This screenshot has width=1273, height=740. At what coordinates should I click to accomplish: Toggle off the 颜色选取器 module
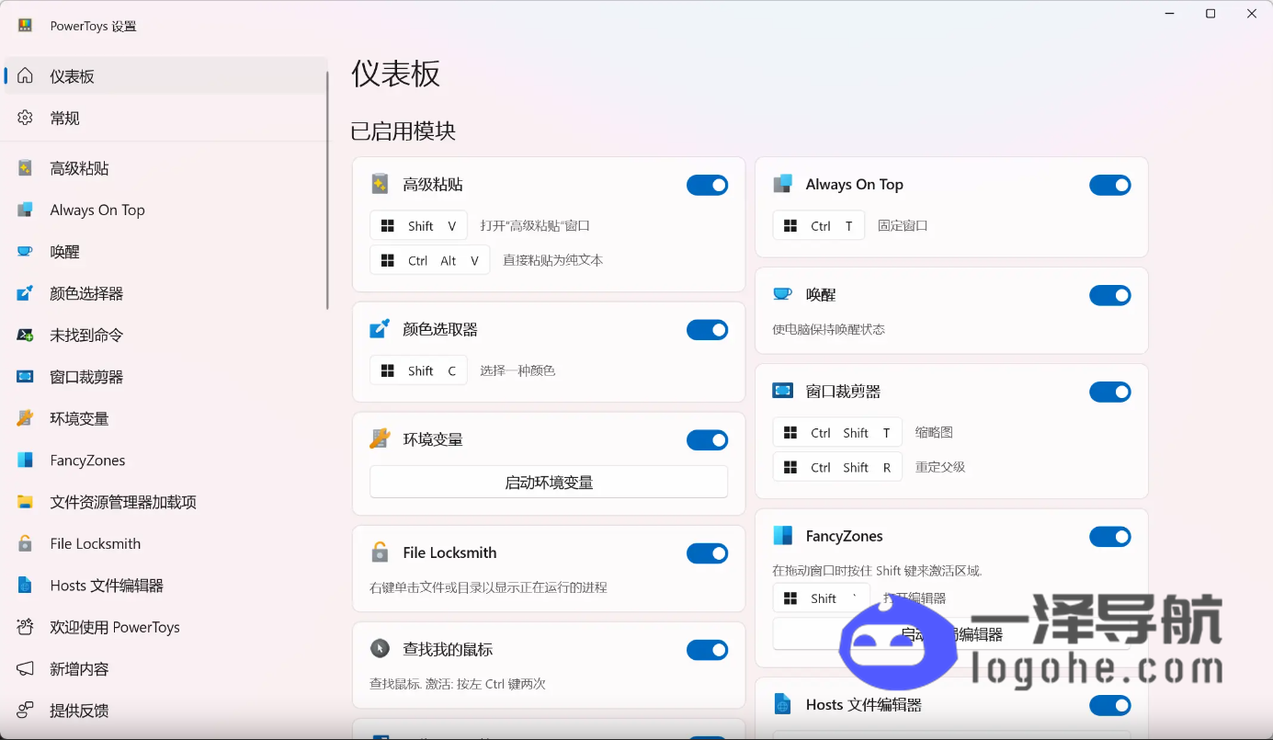coord(708,330)
